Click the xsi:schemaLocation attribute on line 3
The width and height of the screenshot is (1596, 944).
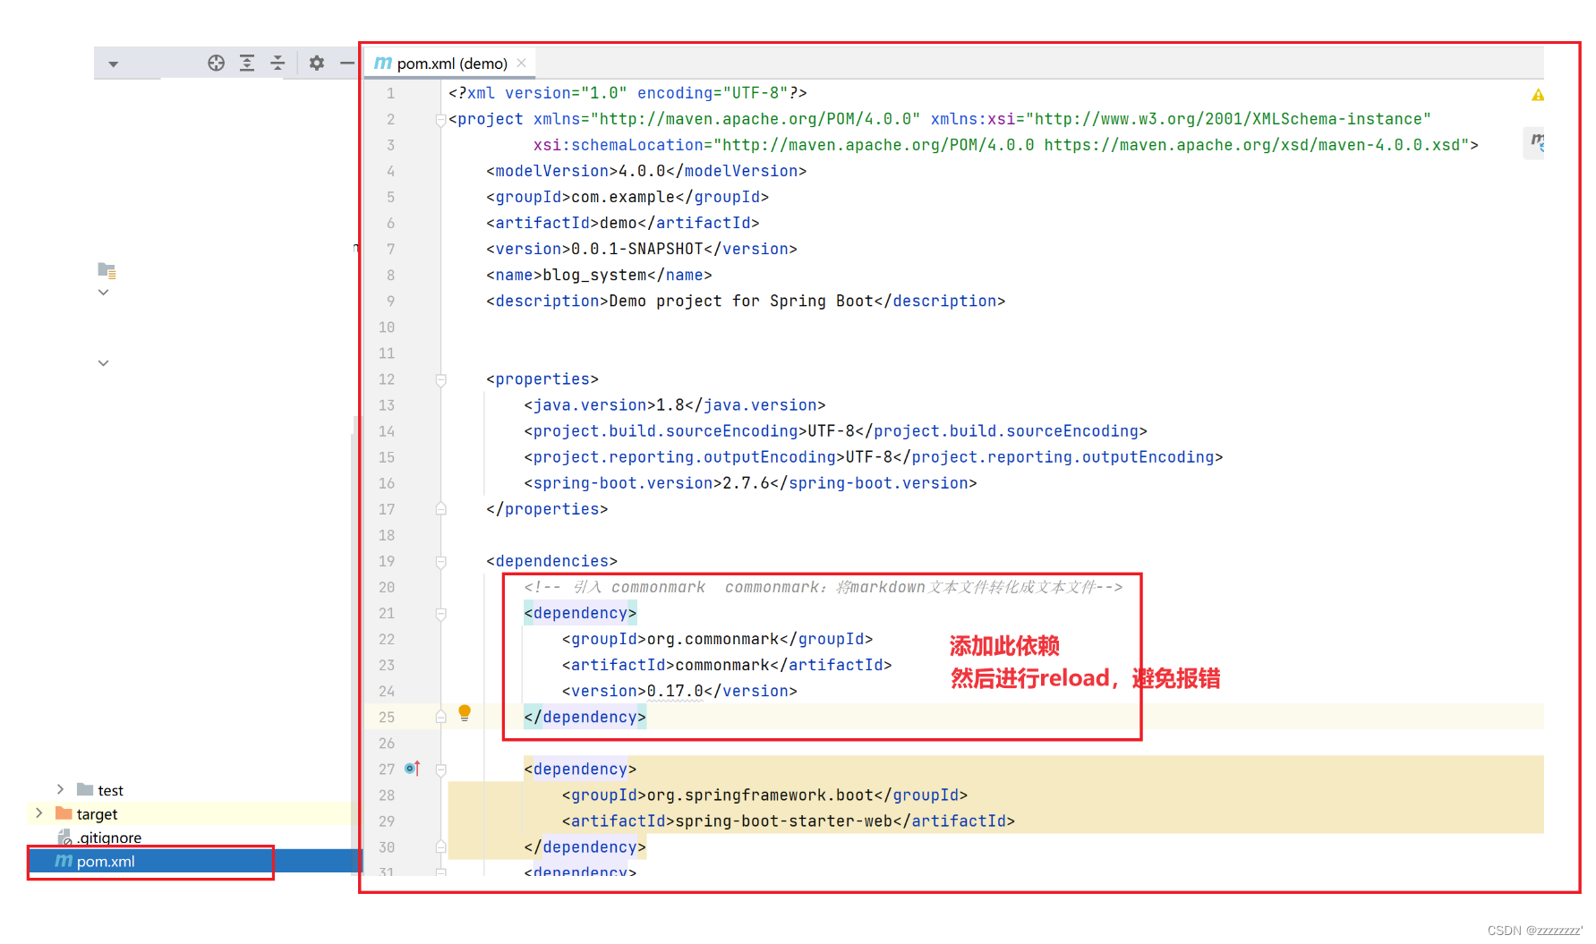point(619,145)
